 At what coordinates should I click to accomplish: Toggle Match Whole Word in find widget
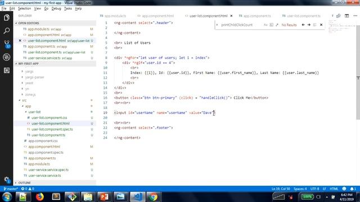[x=271, y=25]
